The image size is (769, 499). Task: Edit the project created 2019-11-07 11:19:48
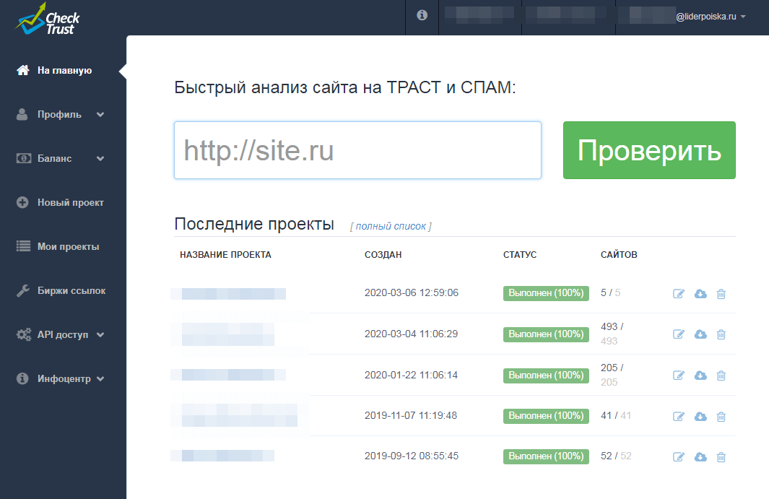(x=678, y=417)
